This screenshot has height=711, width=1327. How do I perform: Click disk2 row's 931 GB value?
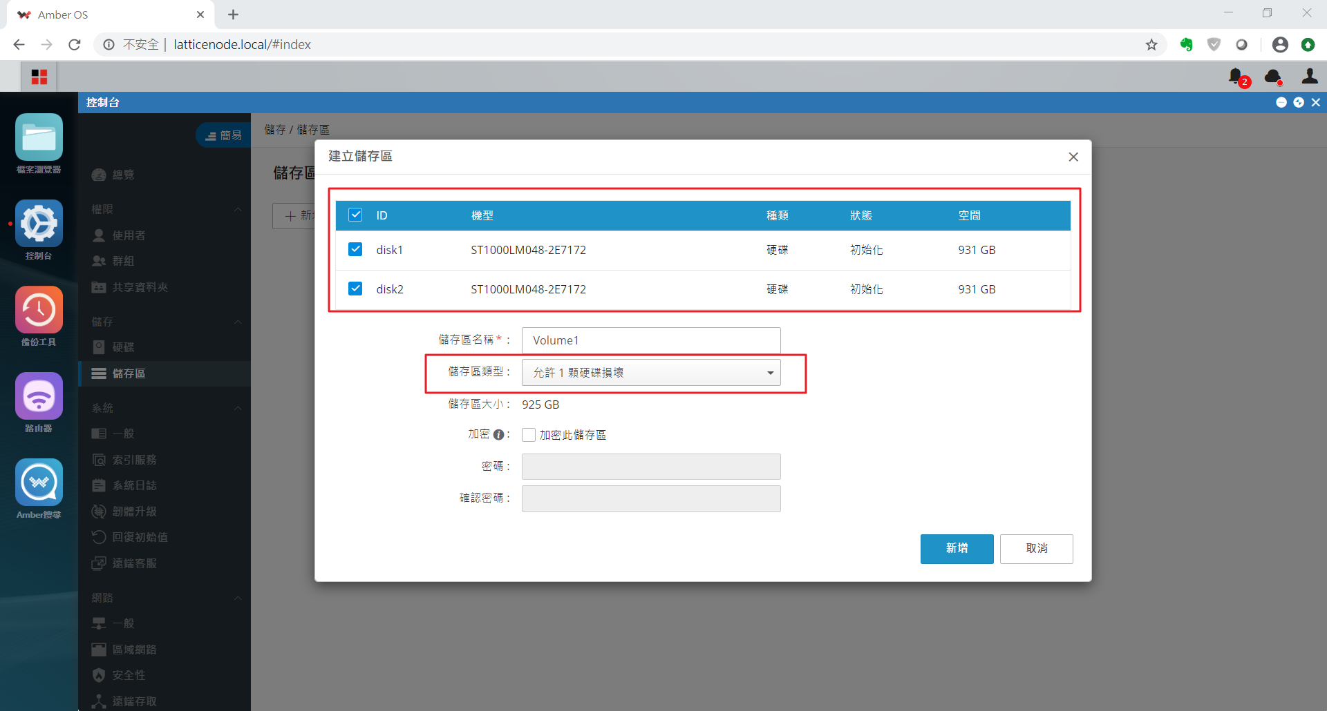click(x=977, y=289)
